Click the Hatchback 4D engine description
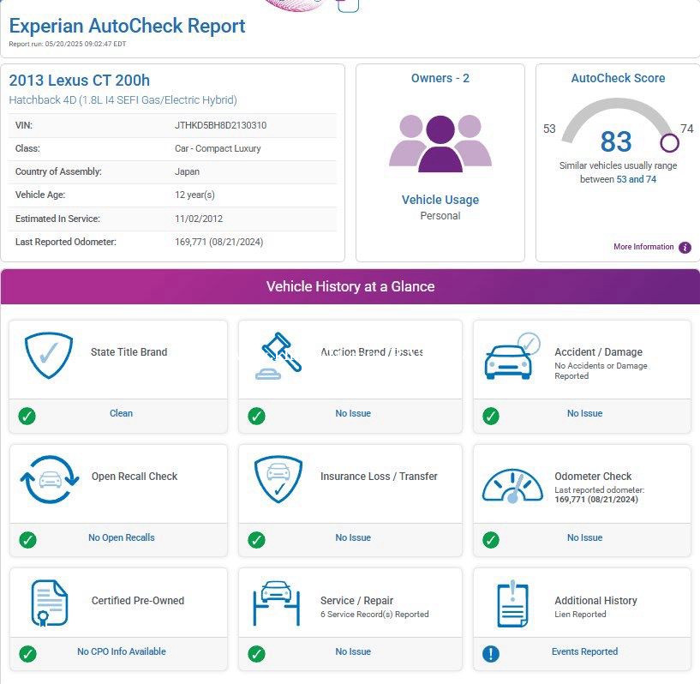Screen dimensions: 700x684 point(123,100)
